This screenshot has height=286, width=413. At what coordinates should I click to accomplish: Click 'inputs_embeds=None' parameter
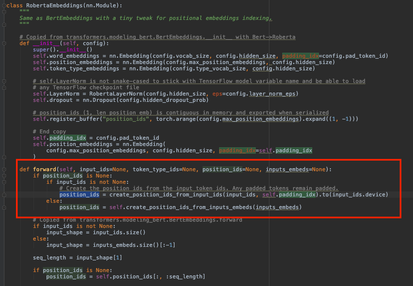click(x=296, y=170)
